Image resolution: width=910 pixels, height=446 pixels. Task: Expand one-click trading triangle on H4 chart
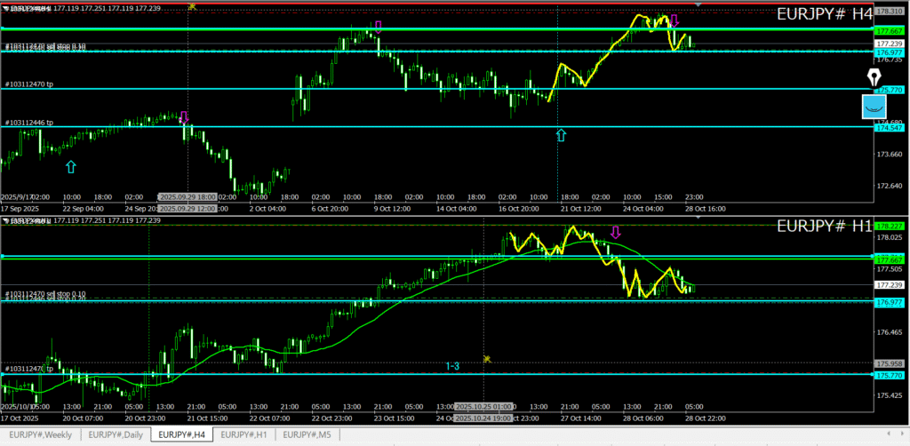click(5, 8)
